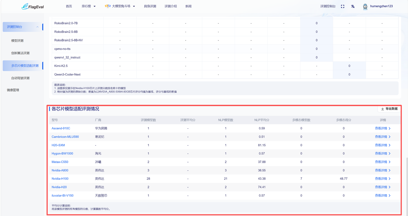Screen dimensions: 408x216
Task: Toggle fullscreen mode icon
Action: [343, 6]
